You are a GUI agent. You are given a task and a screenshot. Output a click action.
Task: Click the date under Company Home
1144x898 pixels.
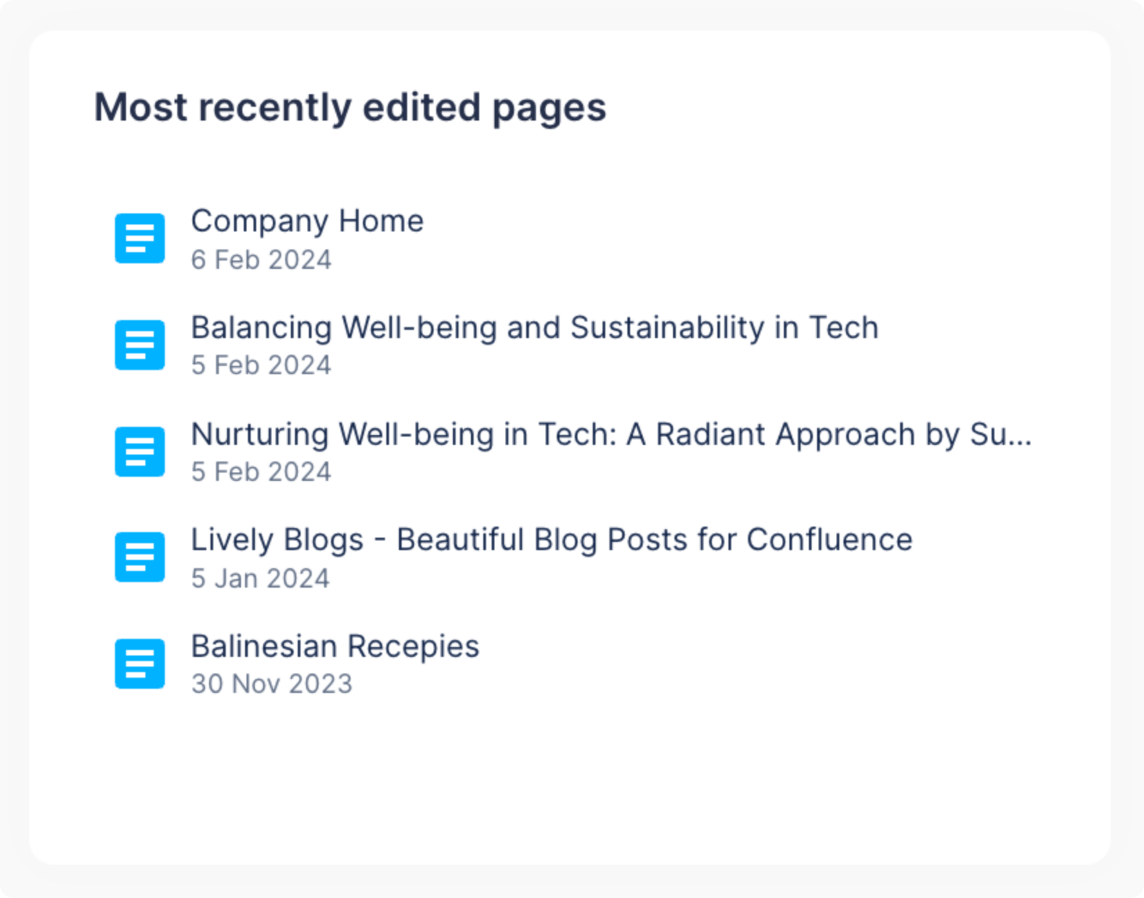coord(262,259)
